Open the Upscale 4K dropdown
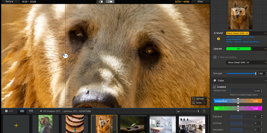This screenshot has width=267, height=133. 246,49
